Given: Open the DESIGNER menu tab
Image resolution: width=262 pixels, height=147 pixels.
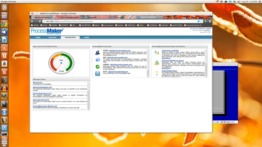Looking at the screenshot, I should point(52,38).
